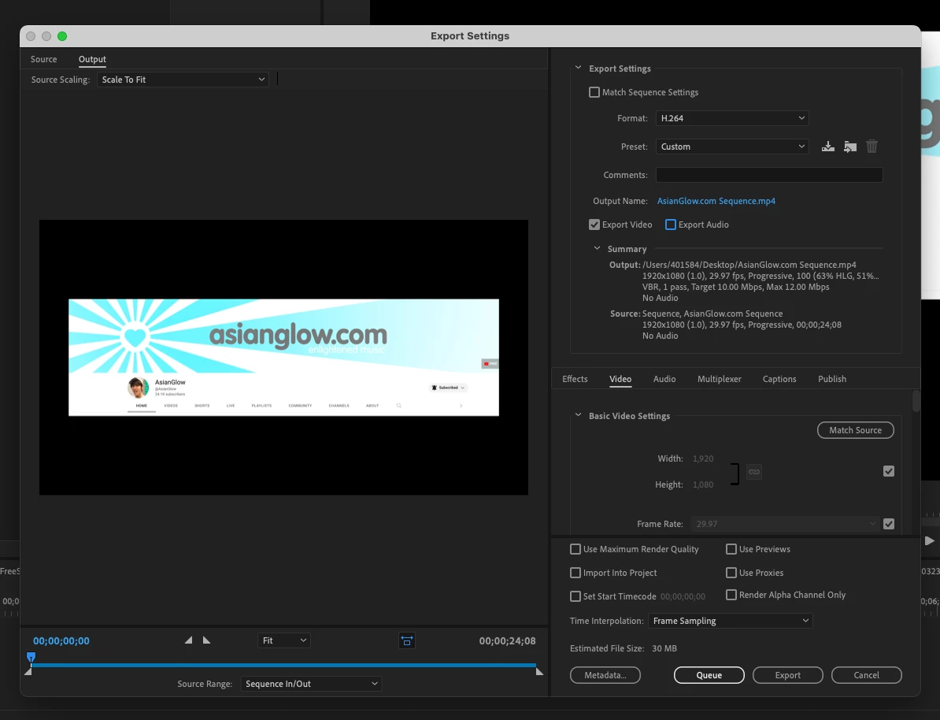This screenshot has width=940, height=720.
Task: Enable Set Start Timecode checkbox
Action: coord(575,596)
